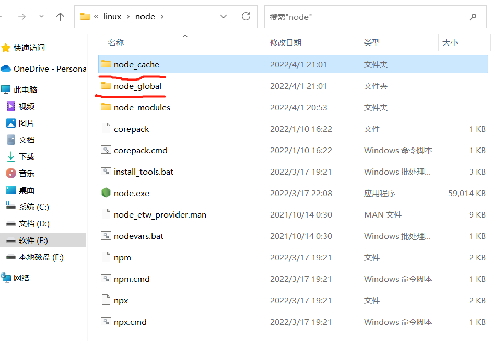Select the npm file icon

click(x=106, y=257)
